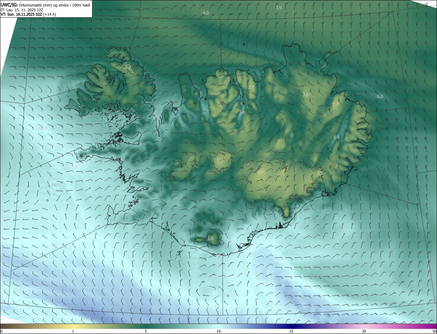Click the 0 tick on the color scale
This screenshot has width=437, height=334.
pyautogui.click(x=1, y=331)
